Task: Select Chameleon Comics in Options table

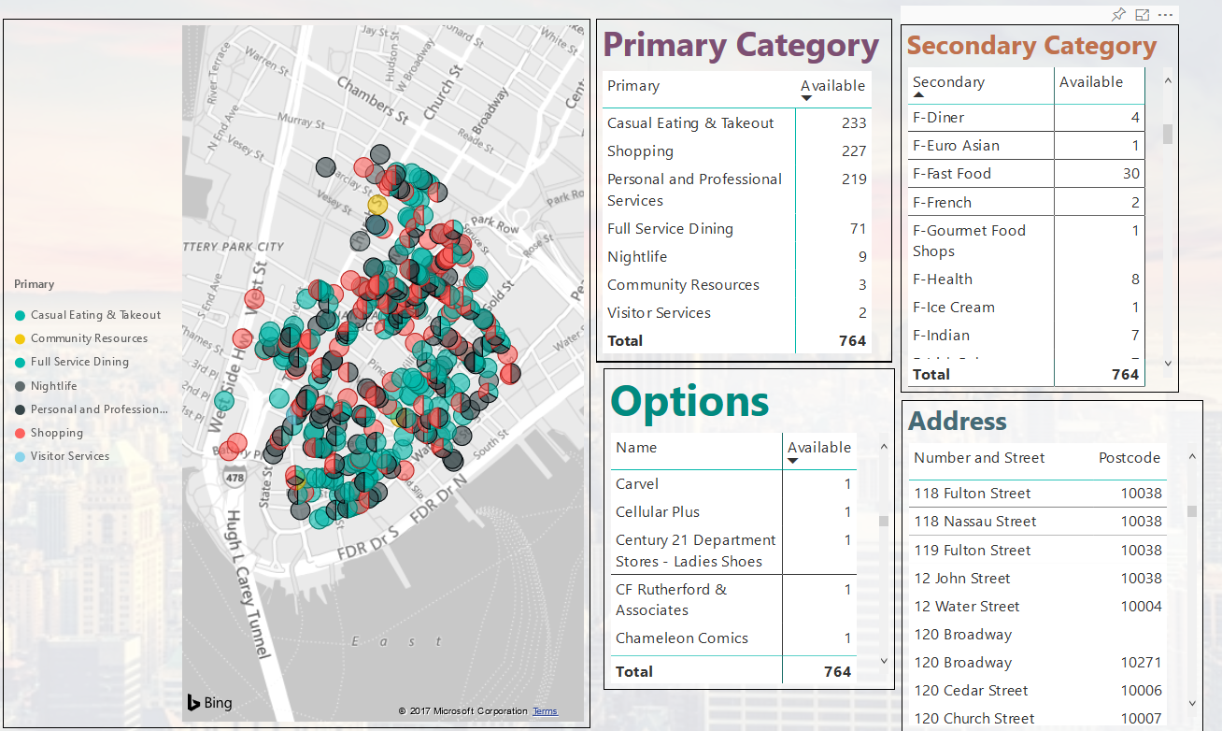Action: point(681,638)
